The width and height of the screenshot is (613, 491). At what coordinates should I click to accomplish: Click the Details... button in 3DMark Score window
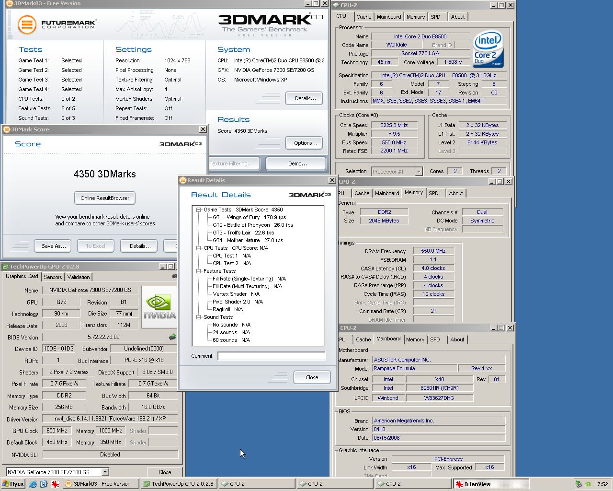click(x=140, y=246)
